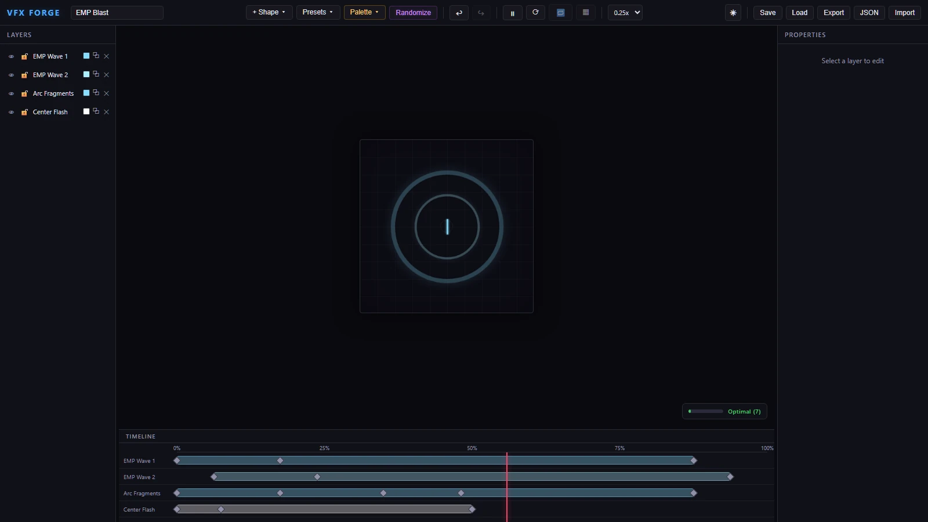The image size is (928, 522).
Task: Duplicate the Center Flash layer
Action: [x=96, y=111]
